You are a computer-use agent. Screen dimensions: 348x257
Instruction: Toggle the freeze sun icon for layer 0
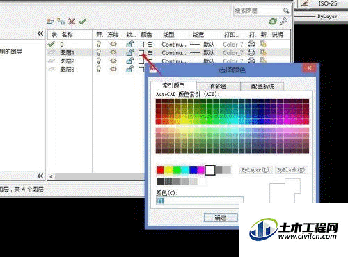113,44
